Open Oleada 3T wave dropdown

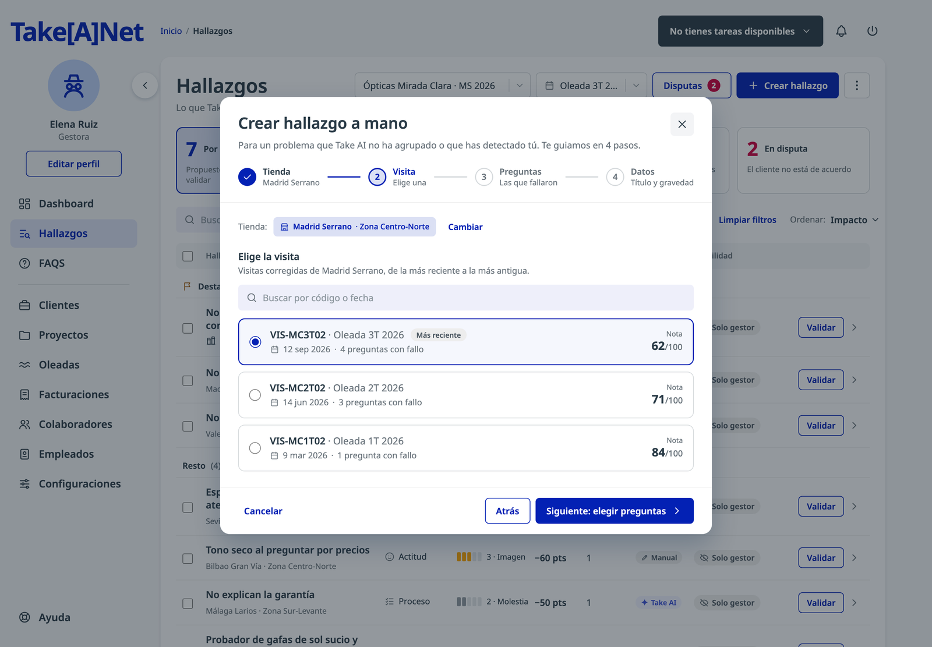(591, 86)
